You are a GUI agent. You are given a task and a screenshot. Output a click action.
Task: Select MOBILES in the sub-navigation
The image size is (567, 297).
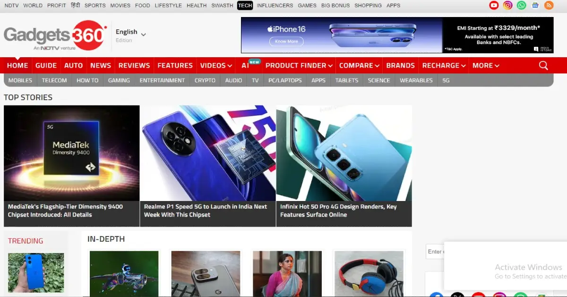(20, 80)
